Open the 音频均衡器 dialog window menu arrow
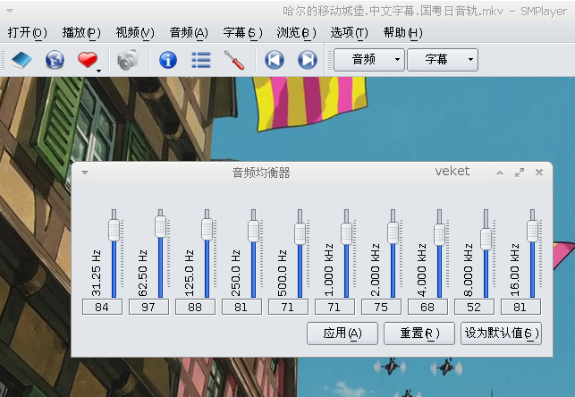575x397 pixels. tap(85, 173)
